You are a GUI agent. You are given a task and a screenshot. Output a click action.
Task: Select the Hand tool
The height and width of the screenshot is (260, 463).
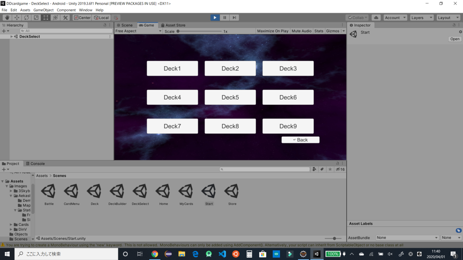coord(7,18)
